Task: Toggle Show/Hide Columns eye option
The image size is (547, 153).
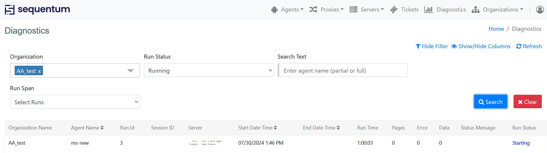Action: coord(481,46)
